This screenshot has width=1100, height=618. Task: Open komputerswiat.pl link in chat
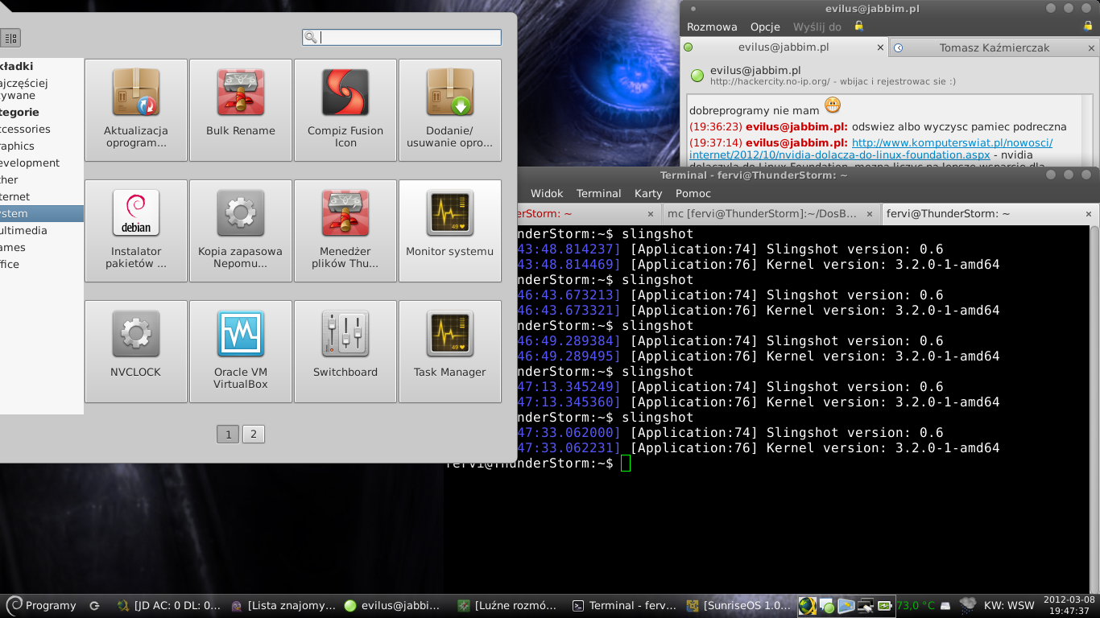click(952, 143)
